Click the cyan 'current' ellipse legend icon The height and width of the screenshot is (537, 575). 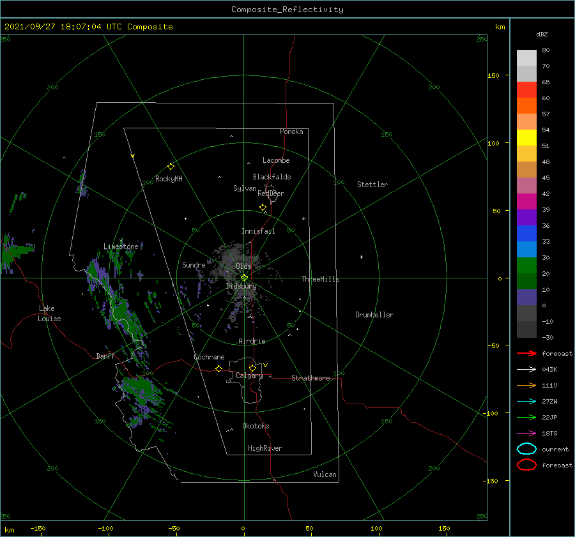click(x=526, y=449)
